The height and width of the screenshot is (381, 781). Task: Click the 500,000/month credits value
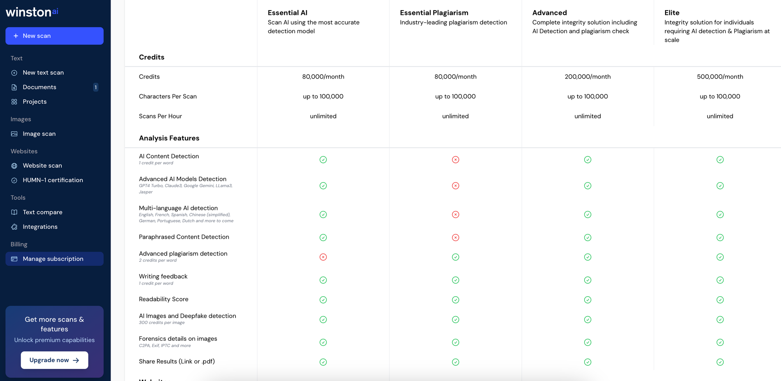pos(720,77)
